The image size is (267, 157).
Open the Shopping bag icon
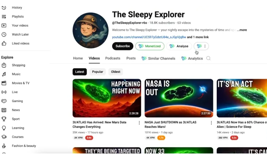(x=4, y=65)
